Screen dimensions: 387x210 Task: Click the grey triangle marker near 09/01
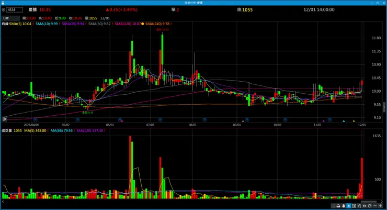pyautogui.click(x=243, y=121)
